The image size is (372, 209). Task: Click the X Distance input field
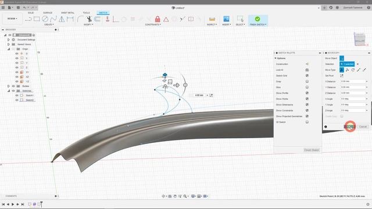354,81
